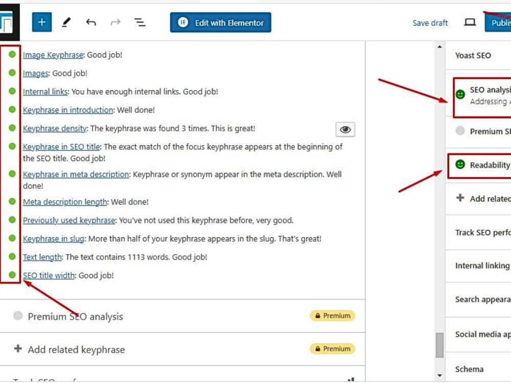This screenshot has height=383, width=511.
Task: Click the vertical scrollbar thumb
Action: click(439, 345)
